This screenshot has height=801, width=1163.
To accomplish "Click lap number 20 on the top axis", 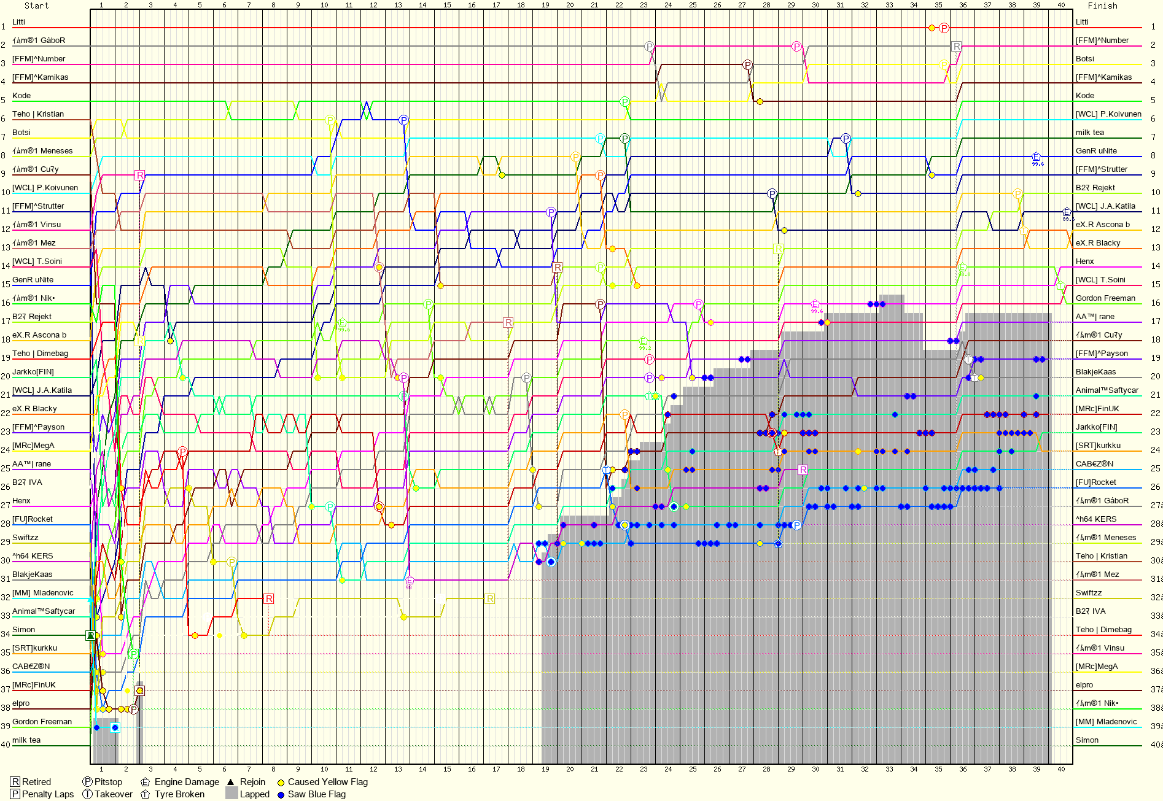I will [570, 5].
